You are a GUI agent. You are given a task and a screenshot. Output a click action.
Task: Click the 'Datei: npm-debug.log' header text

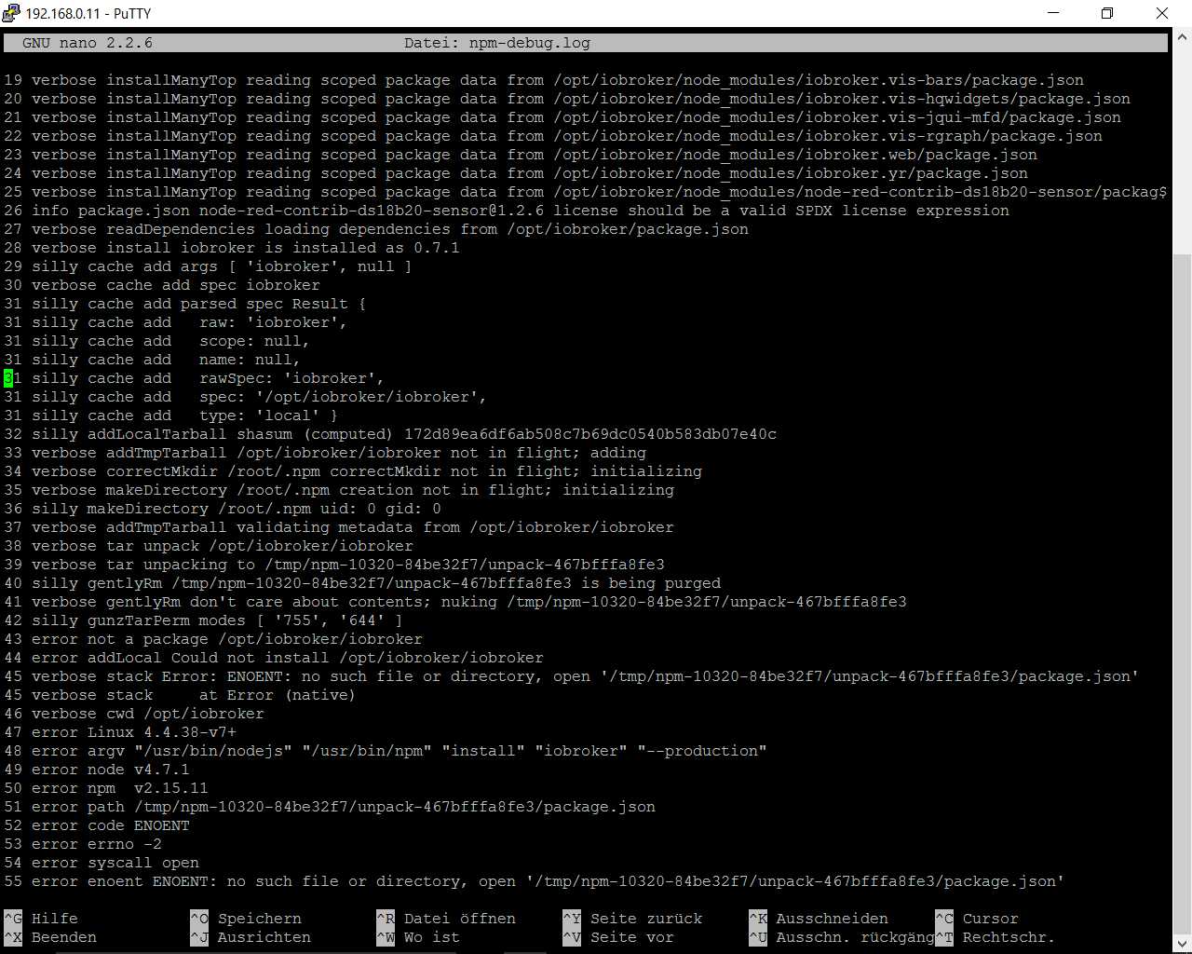(x=496, y=43)
